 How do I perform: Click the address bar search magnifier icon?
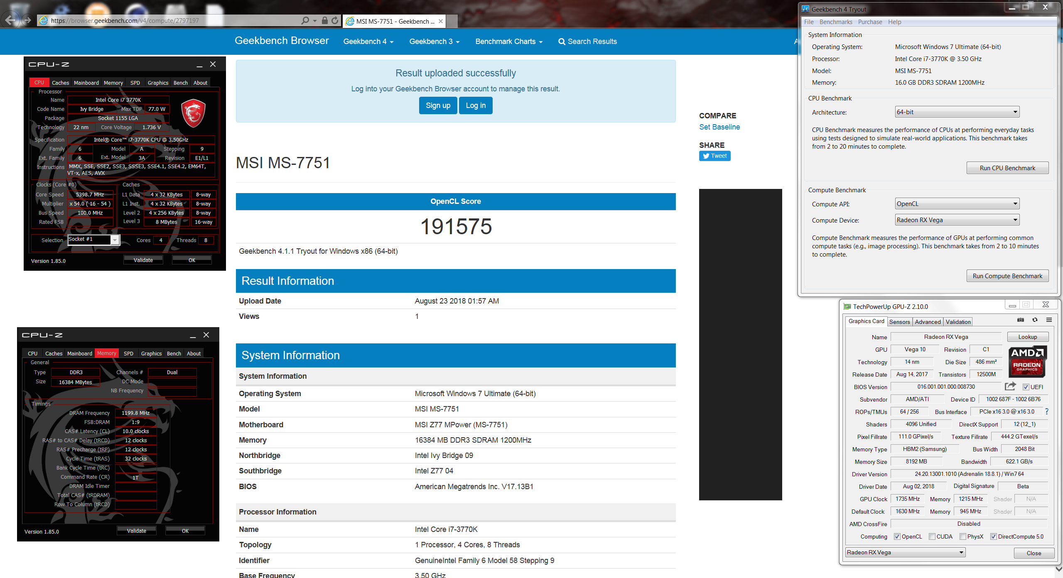(x=305, y=20)
